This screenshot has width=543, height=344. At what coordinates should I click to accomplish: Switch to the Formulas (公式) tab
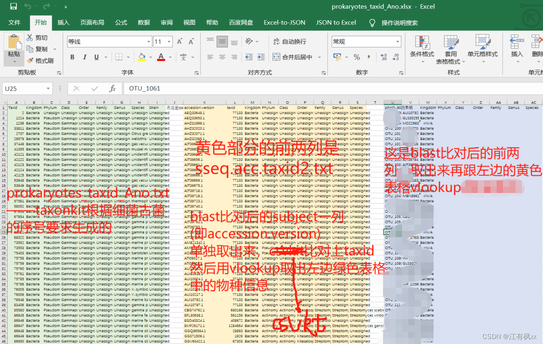(x=121, y=22)
